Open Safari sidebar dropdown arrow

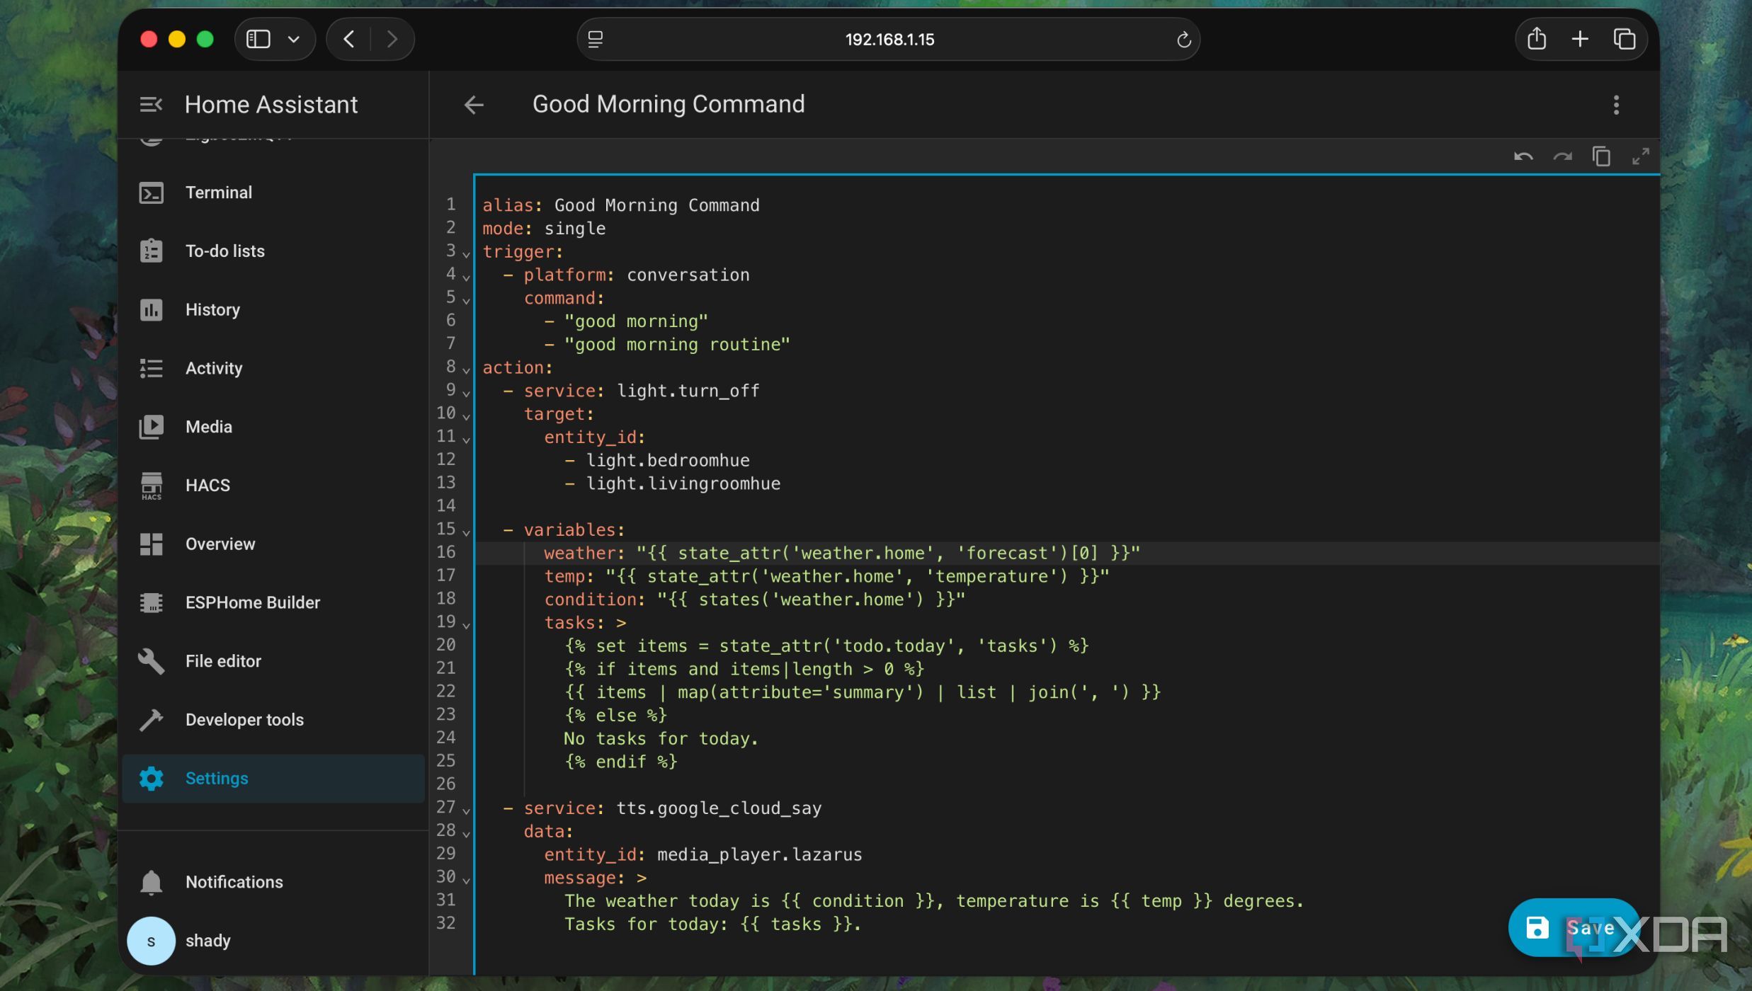tap(293, 40)
